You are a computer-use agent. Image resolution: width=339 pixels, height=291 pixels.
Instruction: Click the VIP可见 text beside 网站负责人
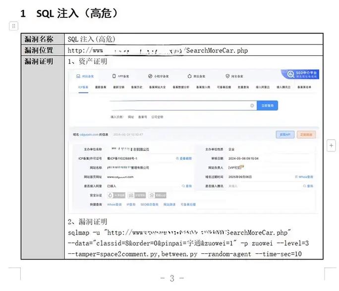pyautogui.click(x=236, y=167)
